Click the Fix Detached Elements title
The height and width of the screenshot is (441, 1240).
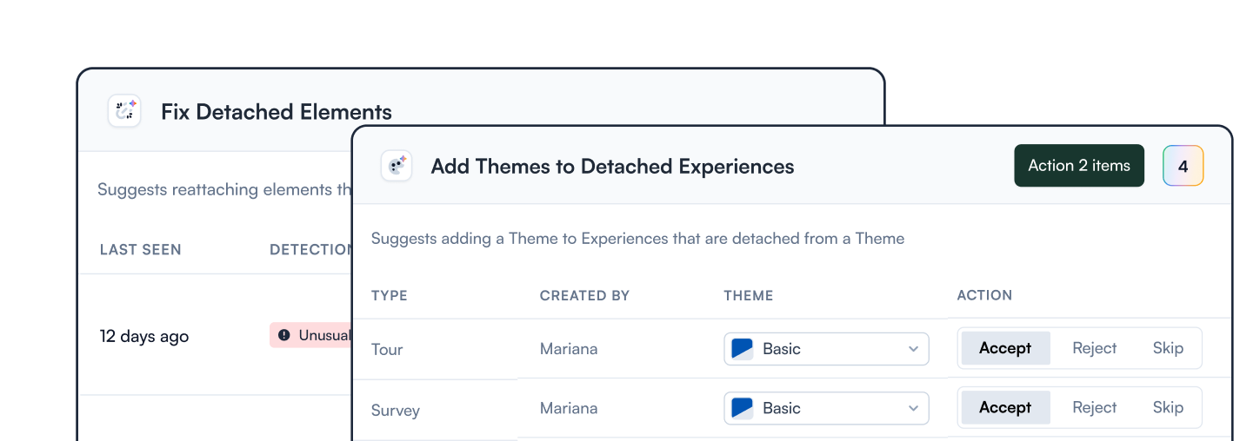(277, 112)
